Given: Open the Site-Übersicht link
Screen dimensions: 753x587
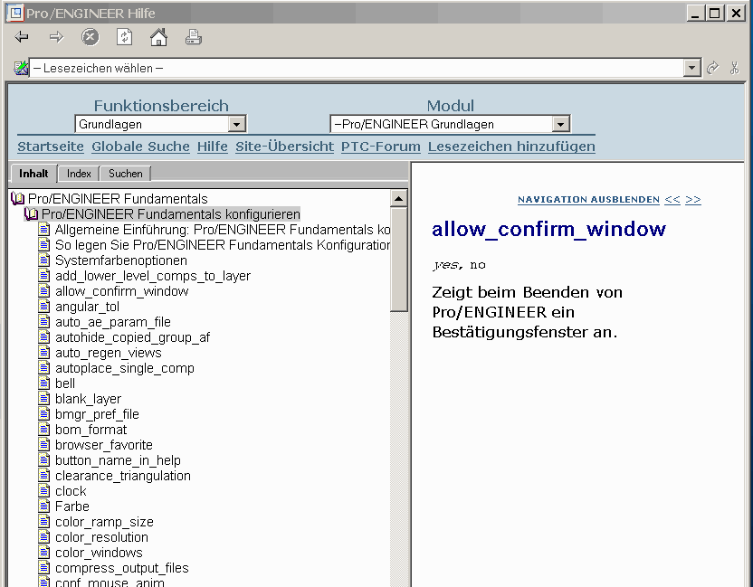Looking at the screenshot, I should click(284, 147).
